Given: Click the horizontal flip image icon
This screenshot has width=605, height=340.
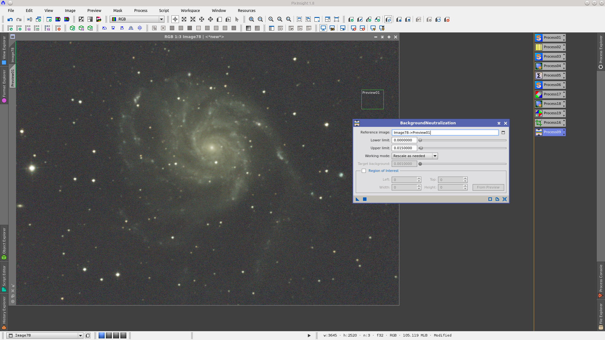Looking at the screenshot, I should 131,28.
